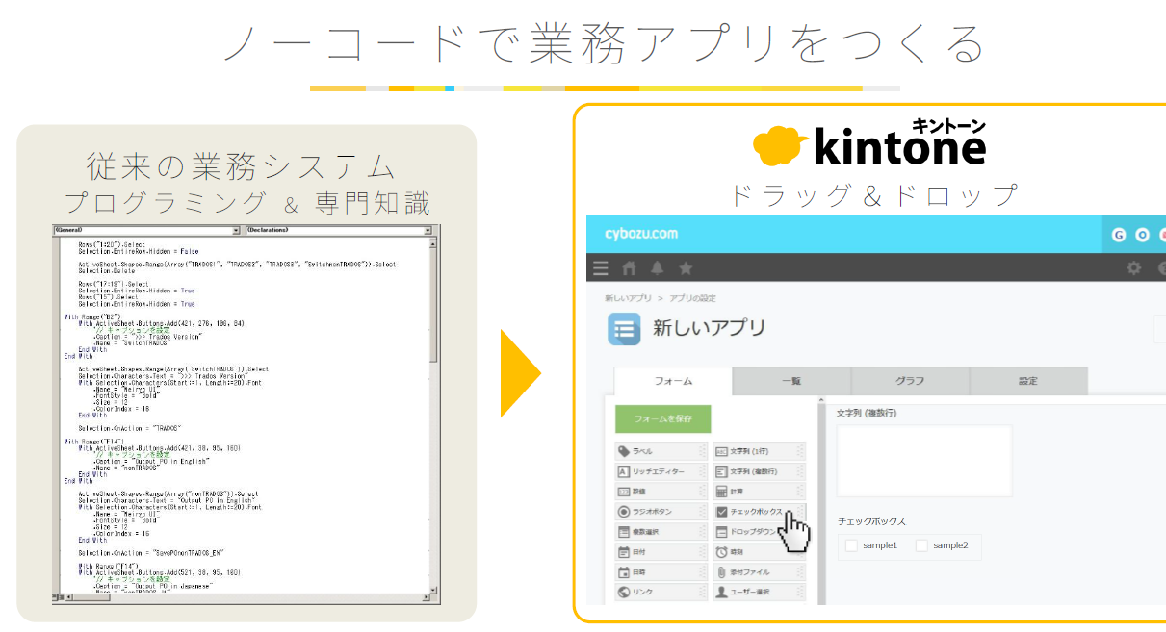Click the blue app list icon

tap(624, 329)
